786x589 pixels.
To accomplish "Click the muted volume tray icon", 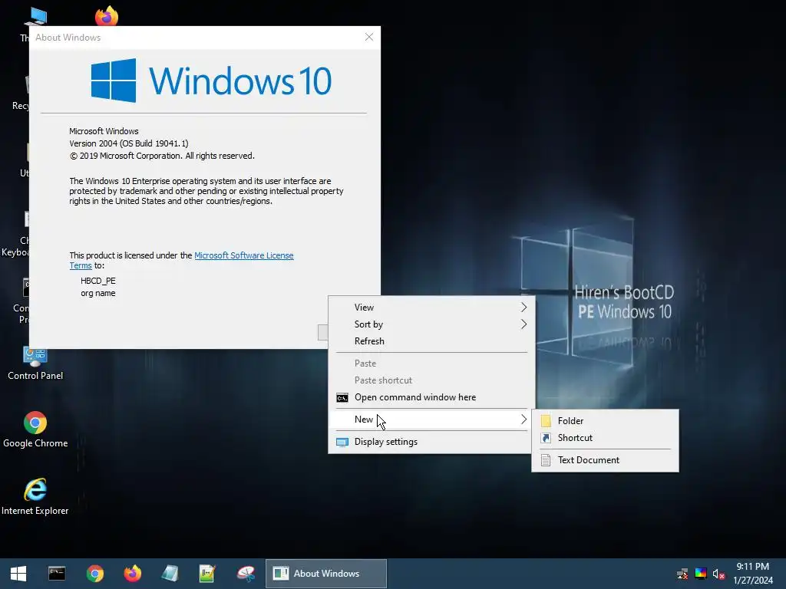I will pyautogui.click(x=718, y=574).
